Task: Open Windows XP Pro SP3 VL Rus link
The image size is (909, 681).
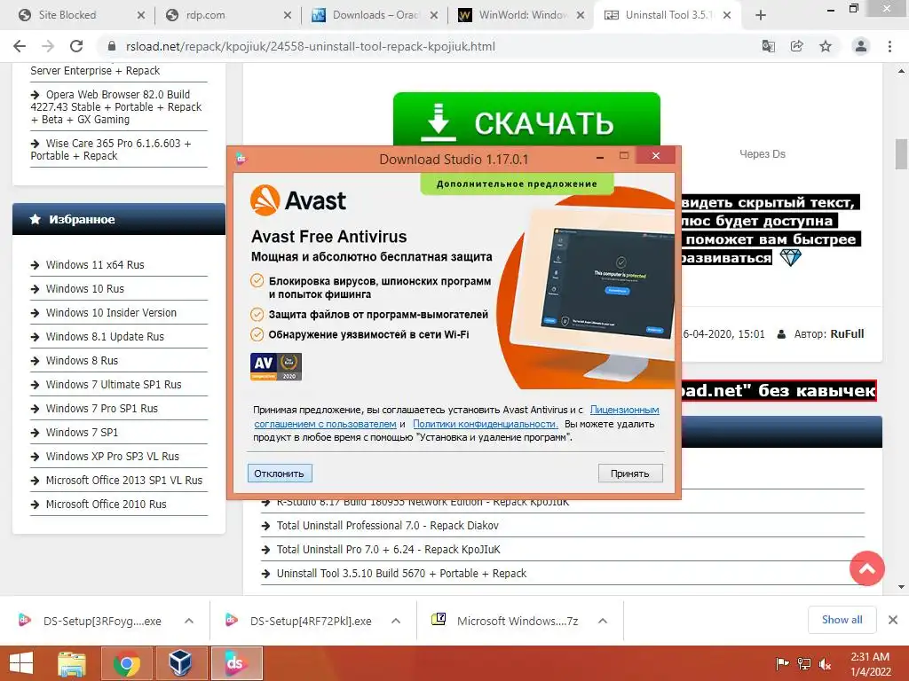Action: [113, 457]
